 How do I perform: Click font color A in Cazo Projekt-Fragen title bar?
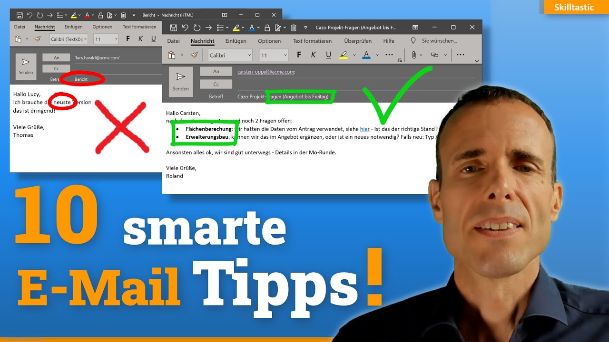pyautogui.click(x=252, y=28)
